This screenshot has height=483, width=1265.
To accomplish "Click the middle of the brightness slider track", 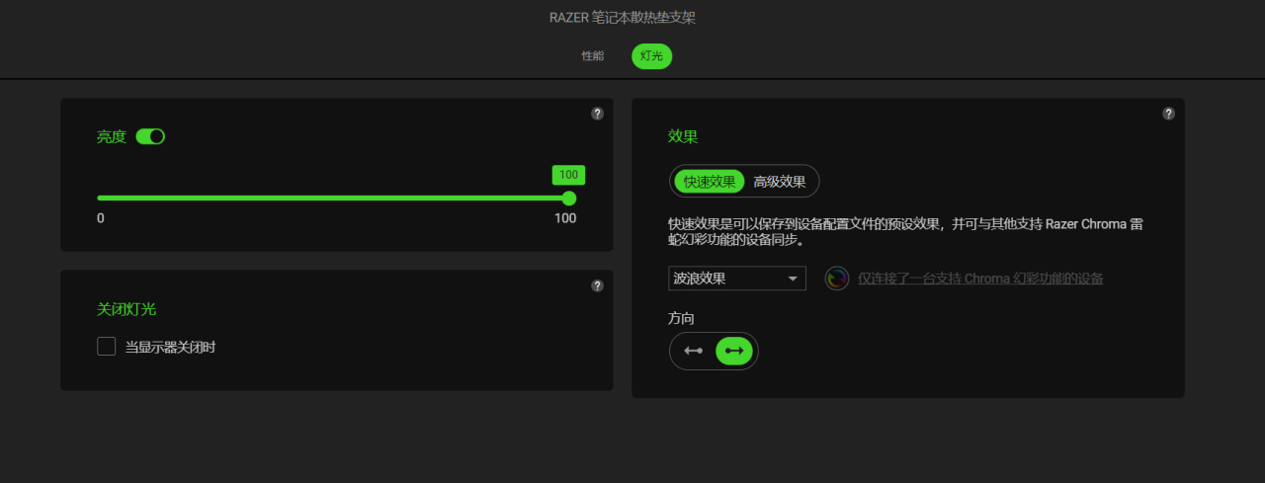I will click(333, 198).
